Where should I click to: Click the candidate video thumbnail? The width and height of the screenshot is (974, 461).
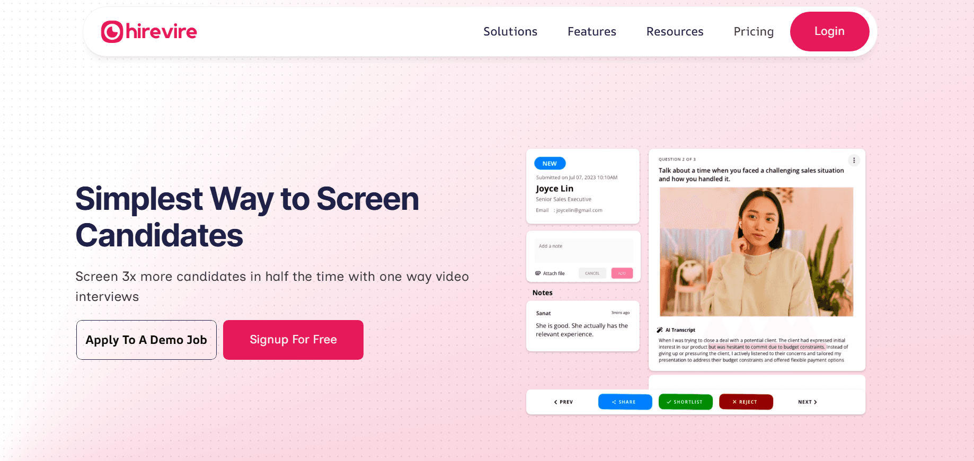(756, 252)
